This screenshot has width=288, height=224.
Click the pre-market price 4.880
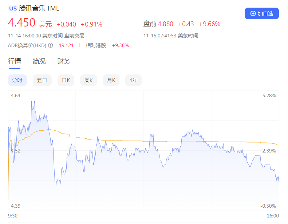point(165,24)
